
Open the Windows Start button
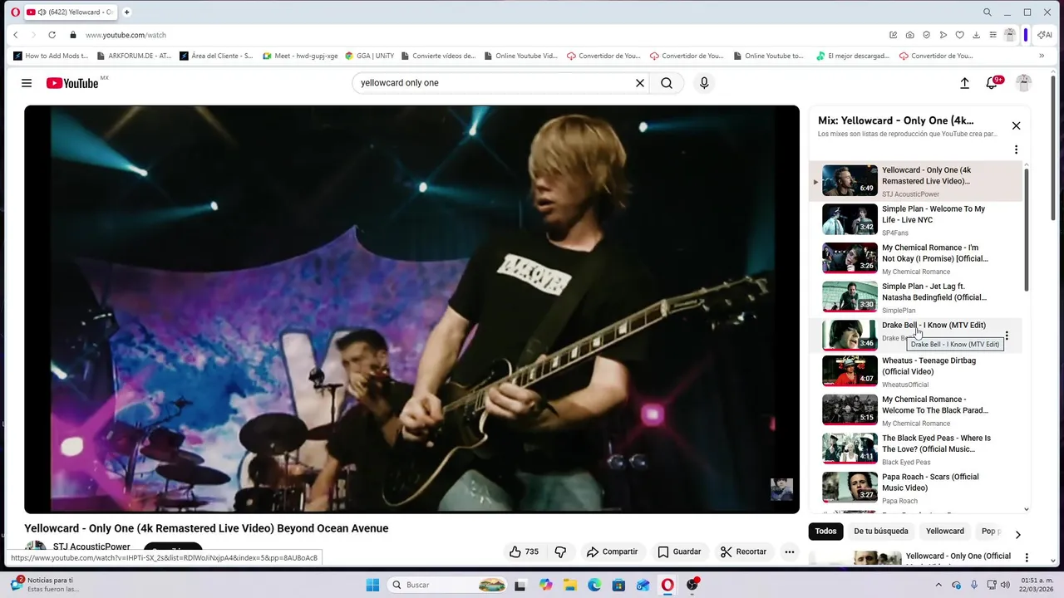[372, 585]
